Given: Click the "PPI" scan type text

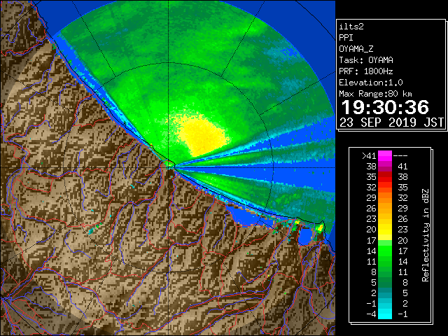Looking at the screenshot, I should pos(346,38).
